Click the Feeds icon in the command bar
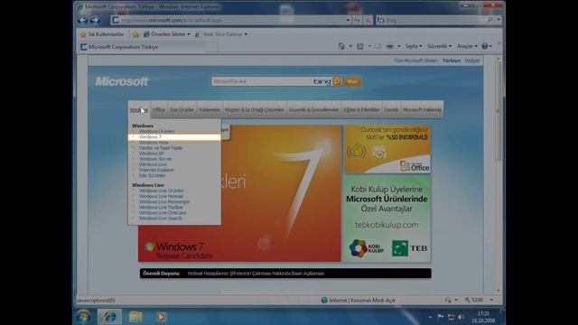Screen dimensions: 578x325 360,46
